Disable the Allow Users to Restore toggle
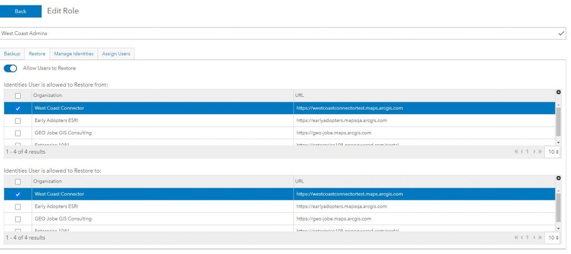 (11, 68)
